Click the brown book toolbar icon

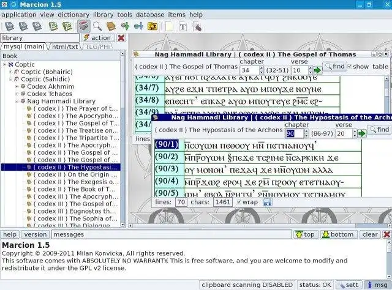click(111, 26)
